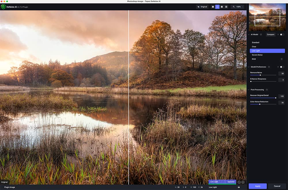The height and width of the screenshot is (190, 288).
Task: Toggle the Original view button
Action: tap(202, 7)
